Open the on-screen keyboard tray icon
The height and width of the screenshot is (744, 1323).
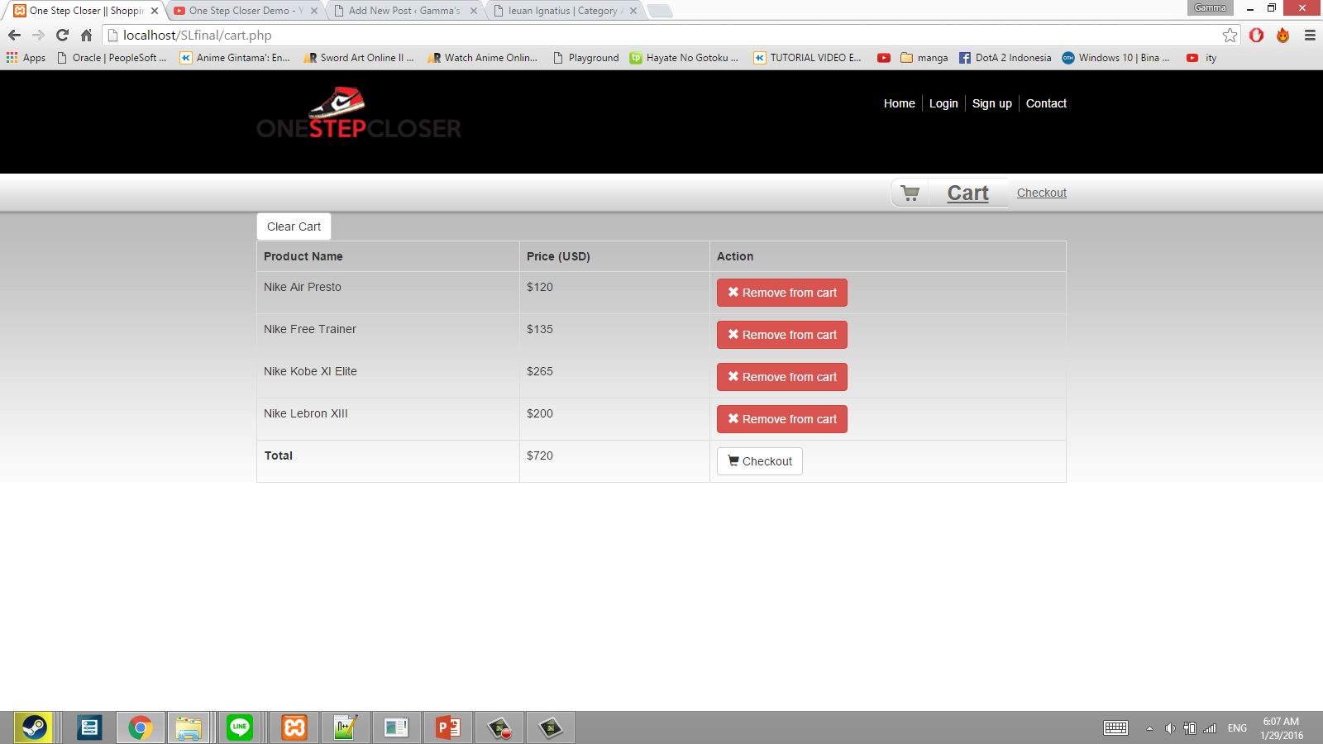click(x=1115, y=728)
